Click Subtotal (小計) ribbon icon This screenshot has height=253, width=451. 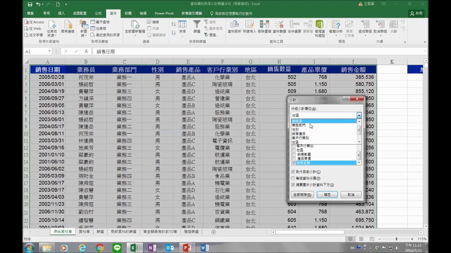pos(394,24)
